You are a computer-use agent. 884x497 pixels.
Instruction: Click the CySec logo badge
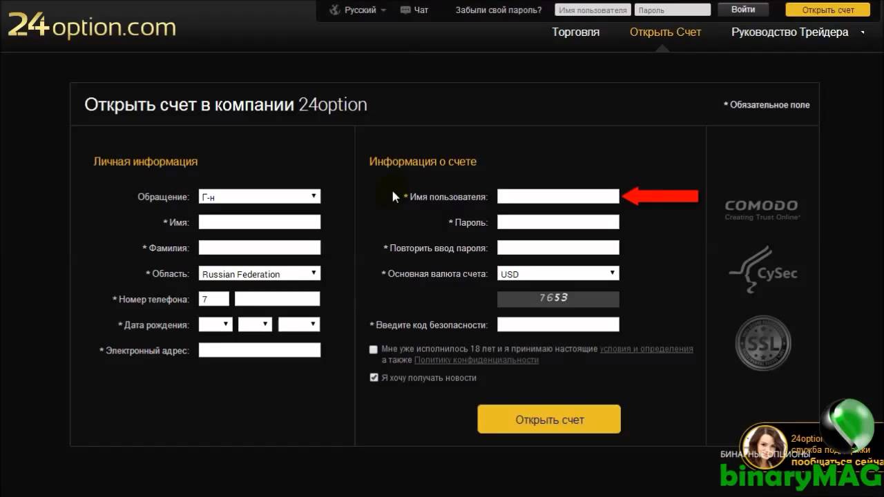click(763, 270)
